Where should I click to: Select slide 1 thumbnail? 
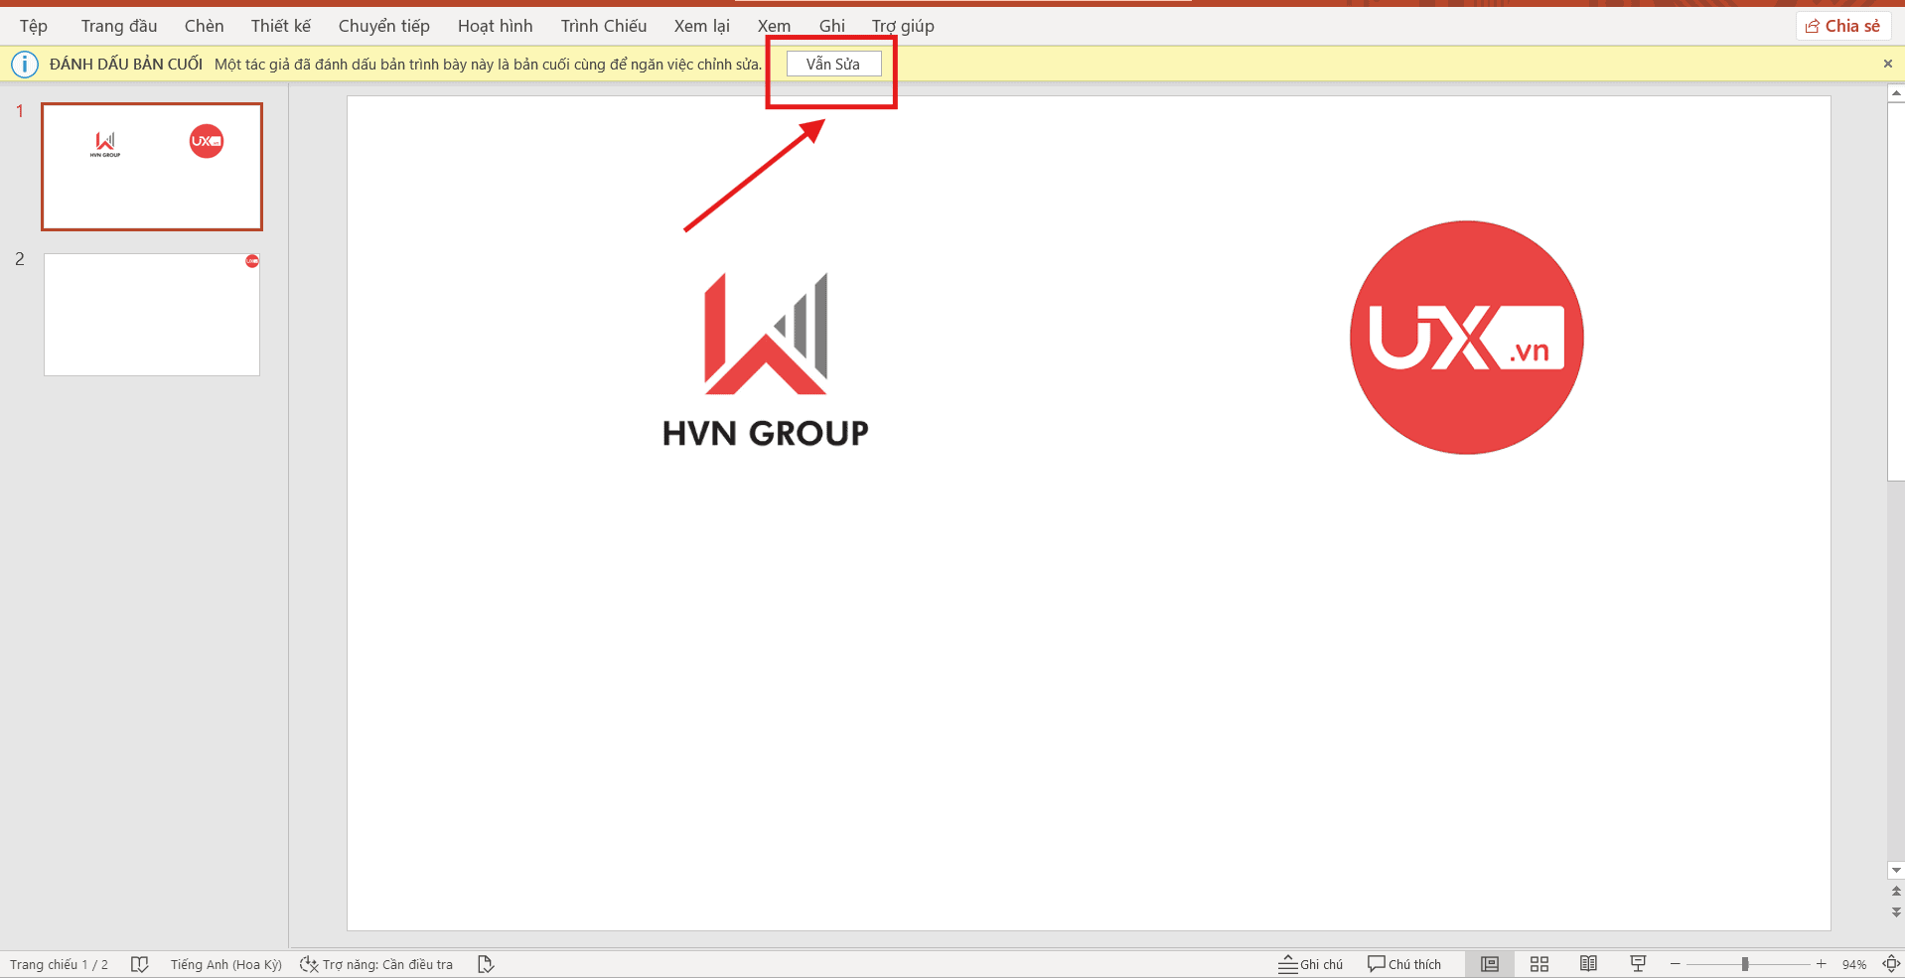(152, 167)
